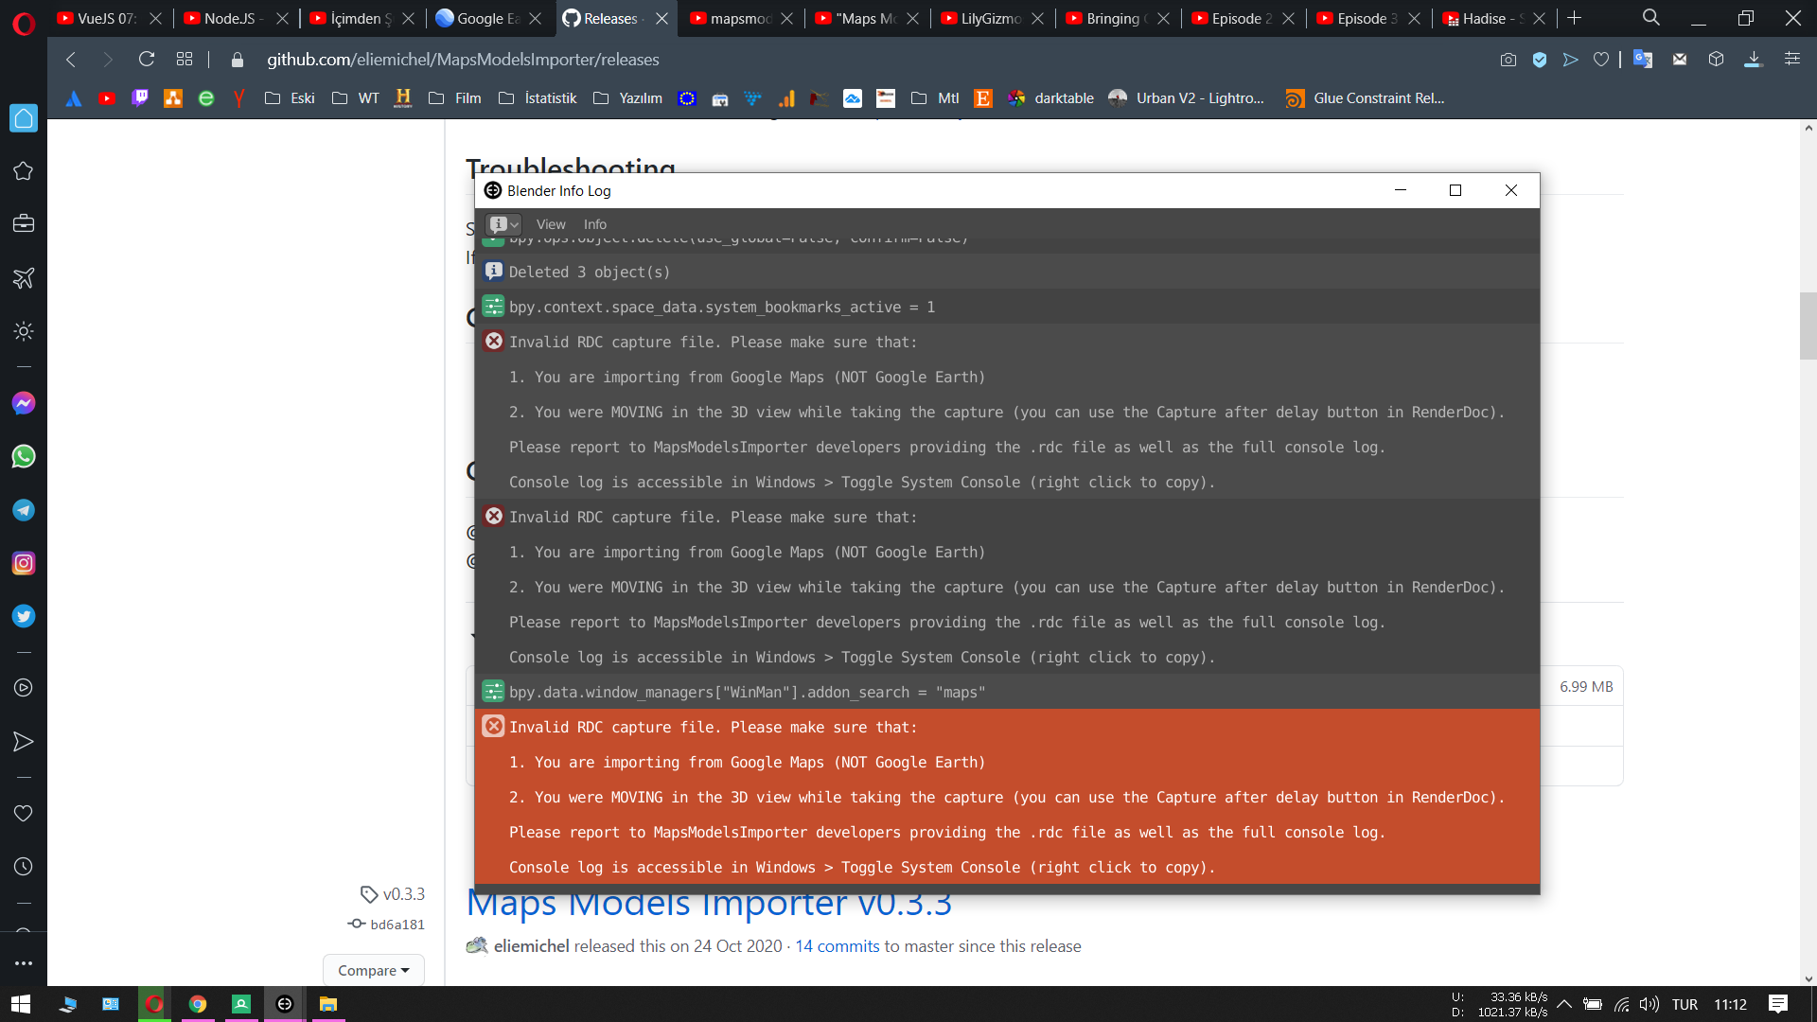This screenshot has width=1817, height=1022.
Task: Open the Info menu in Blender Info Log
Action: (x=594, y=224)
